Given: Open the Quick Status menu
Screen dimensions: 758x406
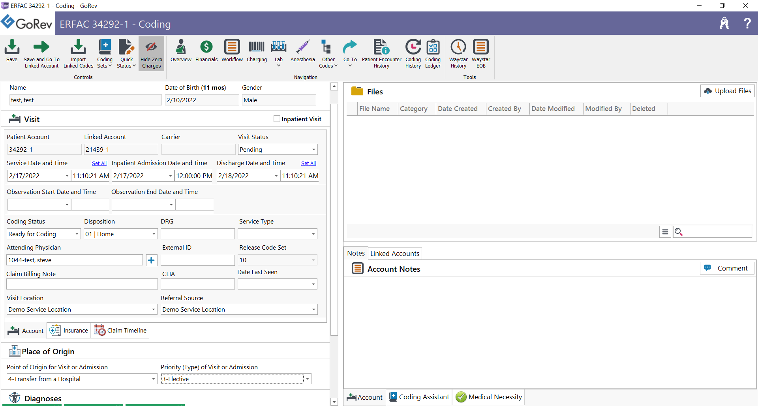Looking at the screenshot, I should pyautogui.click(x=126, y=54).
